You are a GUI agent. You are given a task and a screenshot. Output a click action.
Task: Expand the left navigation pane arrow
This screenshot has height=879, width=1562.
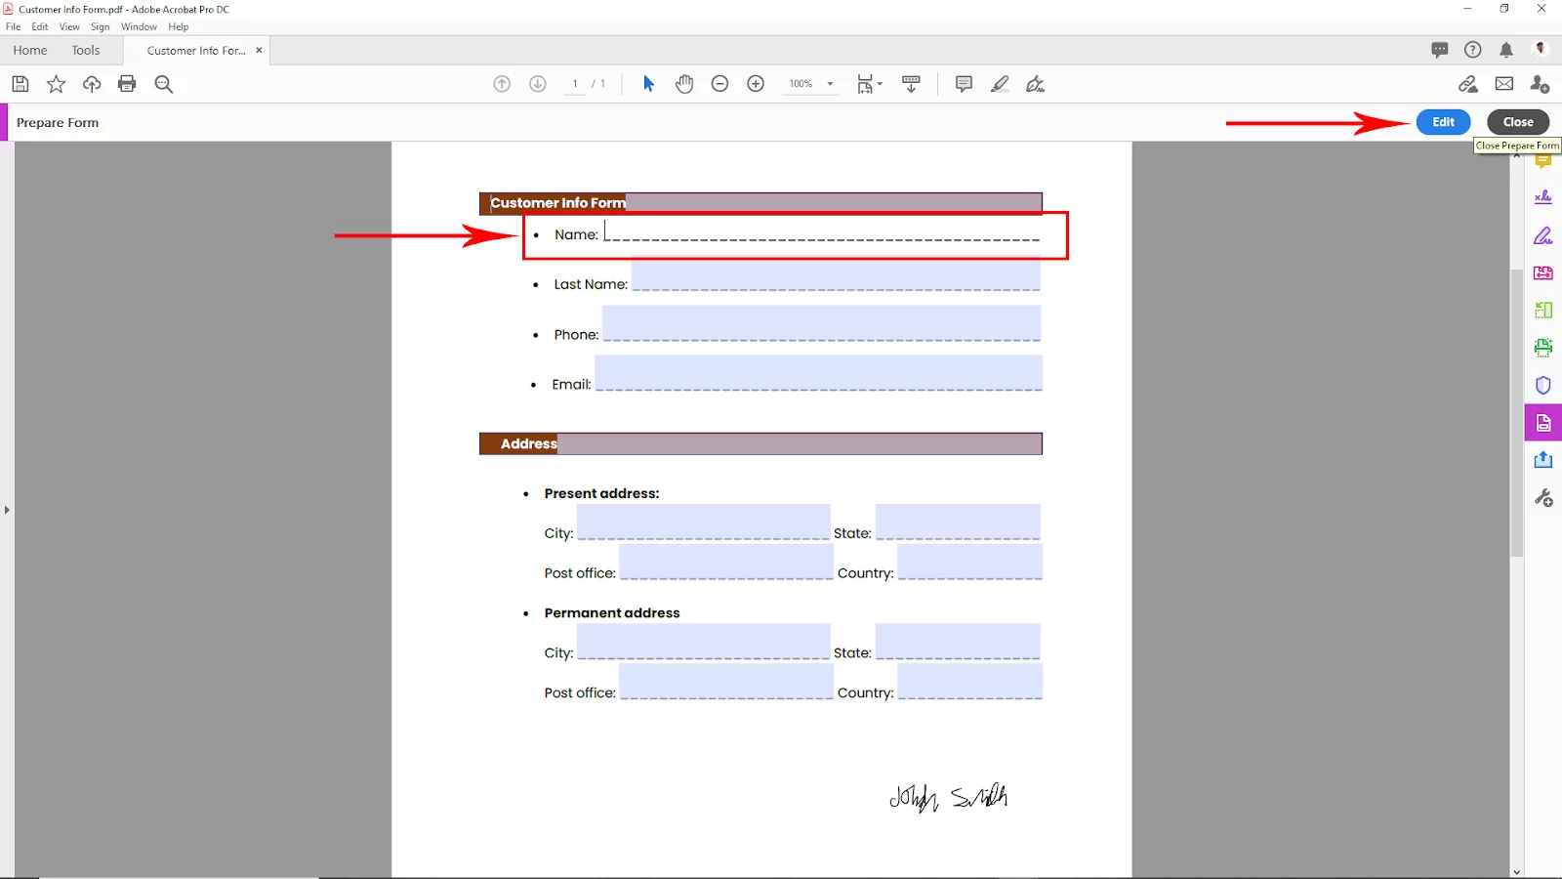tap(7, 510)
